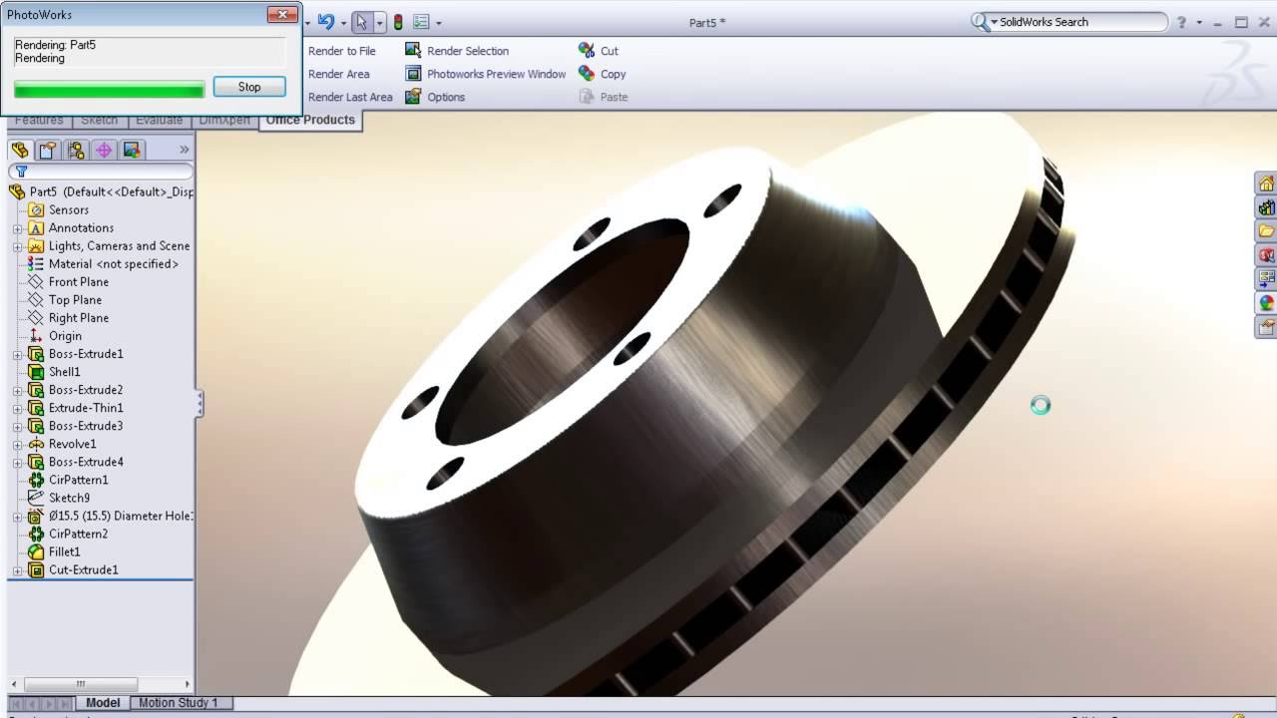
Task: Click the feature tree filter field
Action: point(101,172)
